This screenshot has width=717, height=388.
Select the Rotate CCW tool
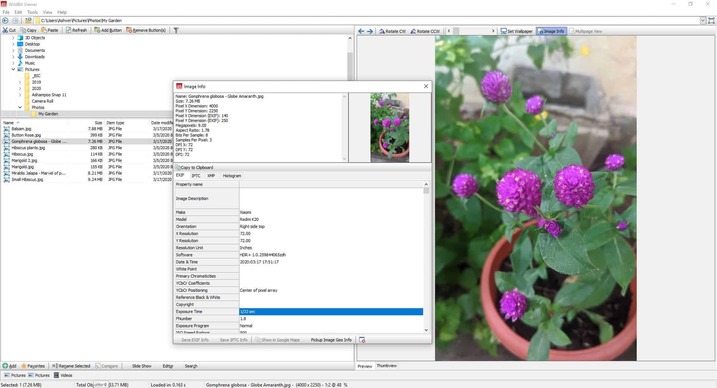point(425,31)
